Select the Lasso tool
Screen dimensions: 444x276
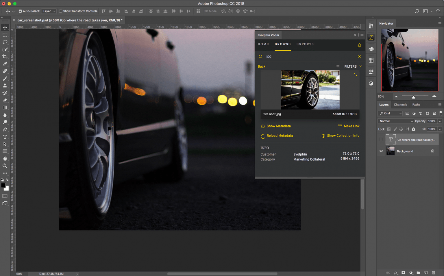5,42
